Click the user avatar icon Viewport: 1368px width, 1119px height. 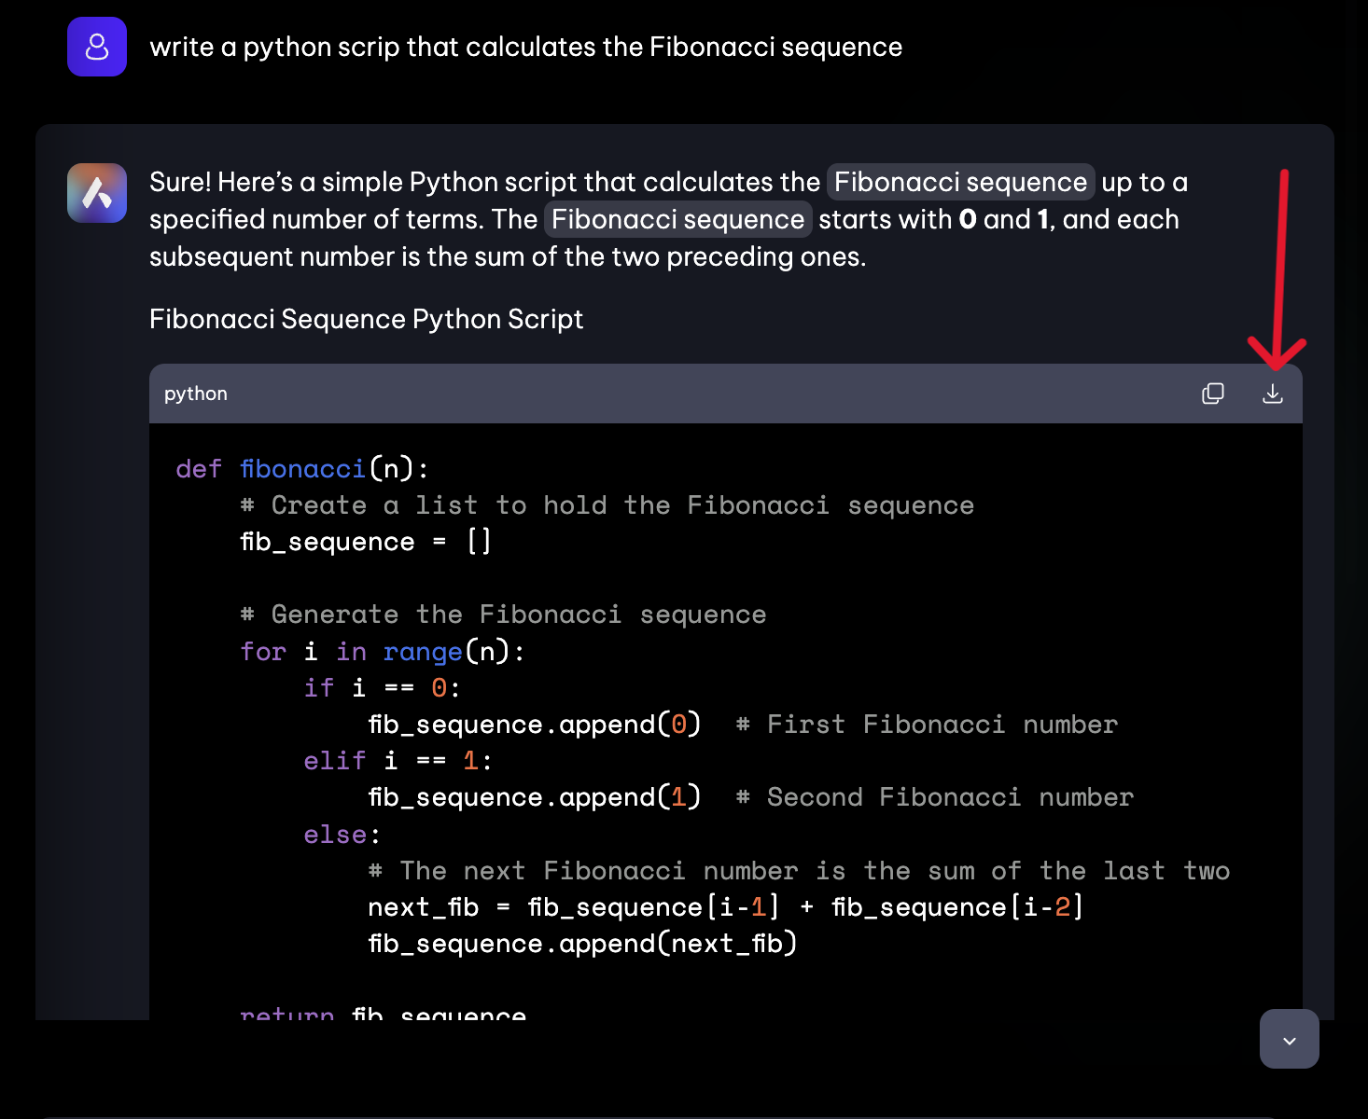(97, 47)
